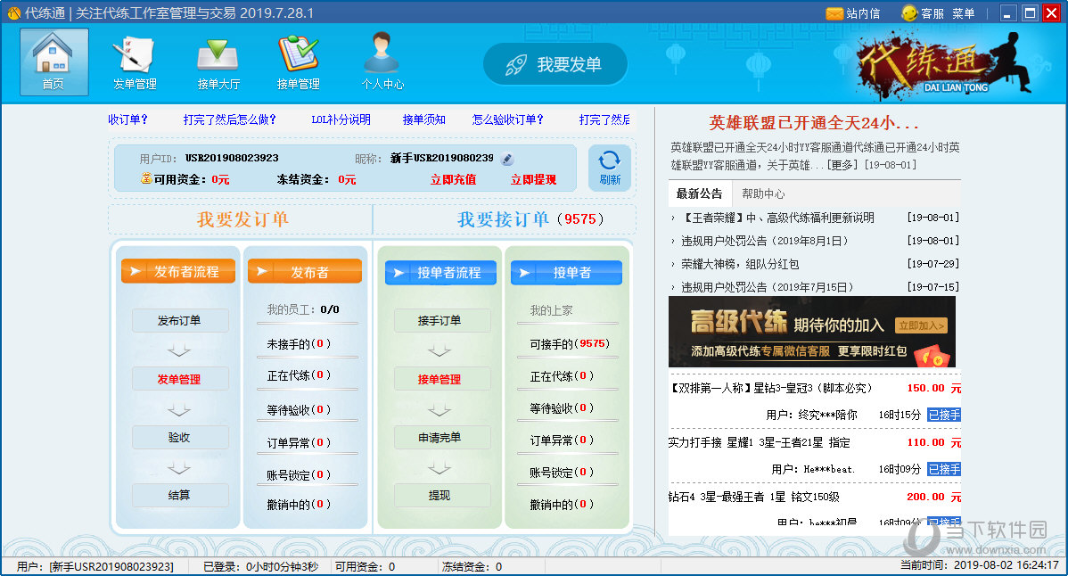Click the 高级代练 promotional banner

click(x=812, y=333)
